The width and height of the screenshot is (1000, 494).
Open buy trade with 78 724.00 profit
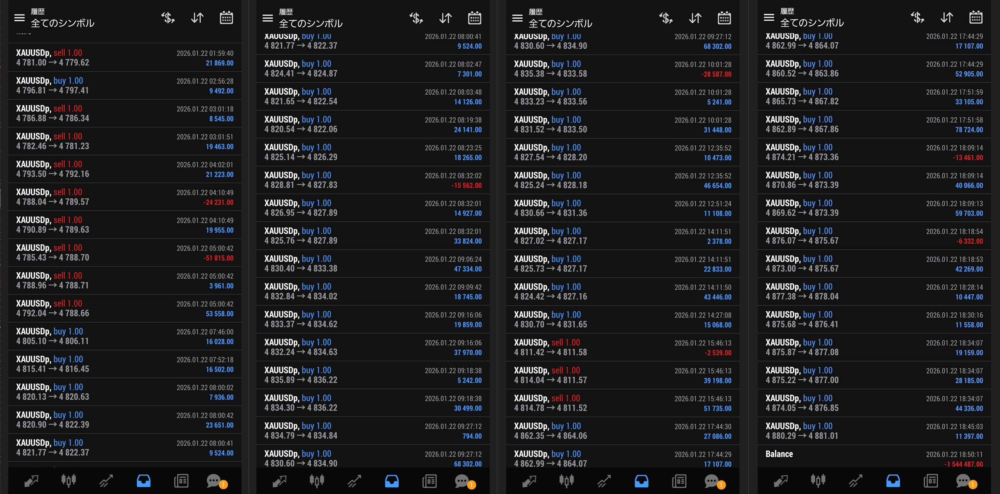873,124
